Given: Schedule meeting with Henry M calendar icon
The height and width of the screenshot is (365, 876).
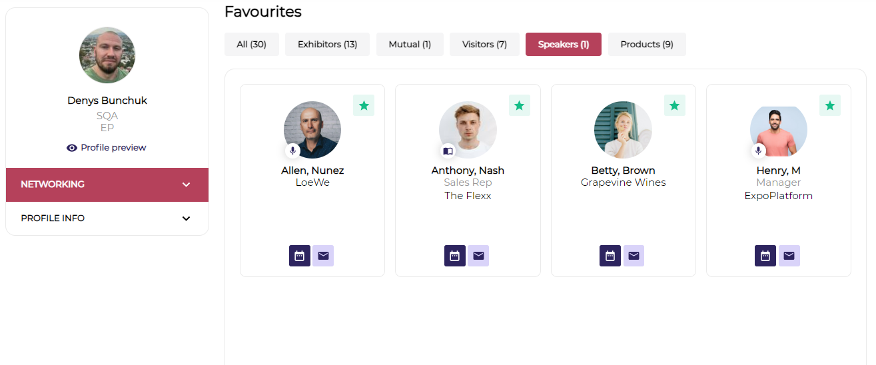Looking at the screenshot, I should click(765, 256).
